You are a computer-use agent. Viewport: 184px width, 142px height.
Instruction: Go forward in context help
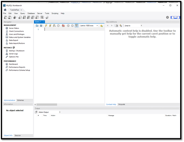pyautogui.click(x=112, y=26)
